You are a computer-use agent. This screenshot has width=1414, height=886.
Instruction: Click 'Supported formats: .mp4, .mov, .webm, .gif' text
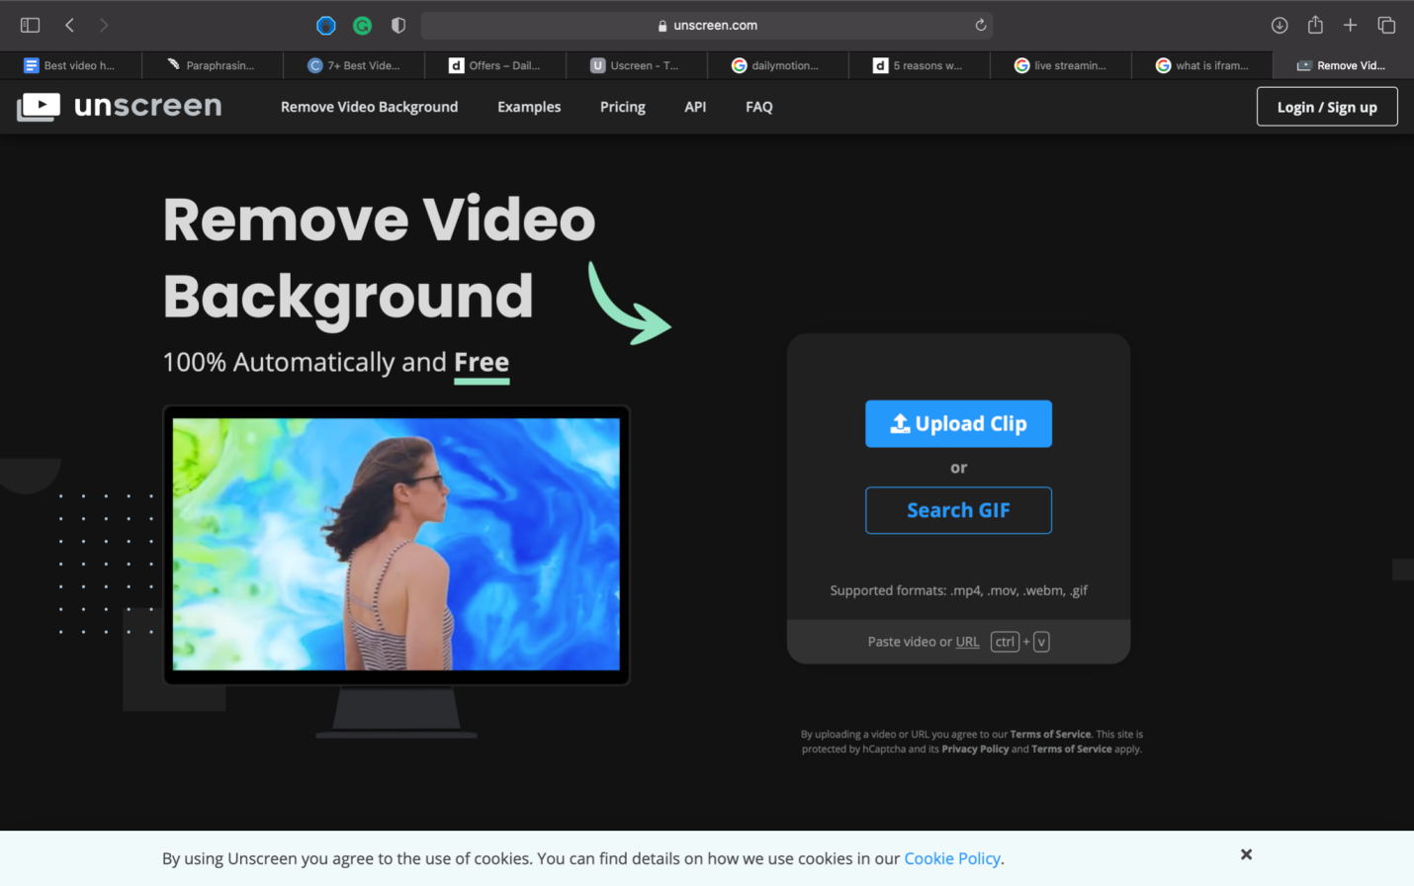[958, 590]
